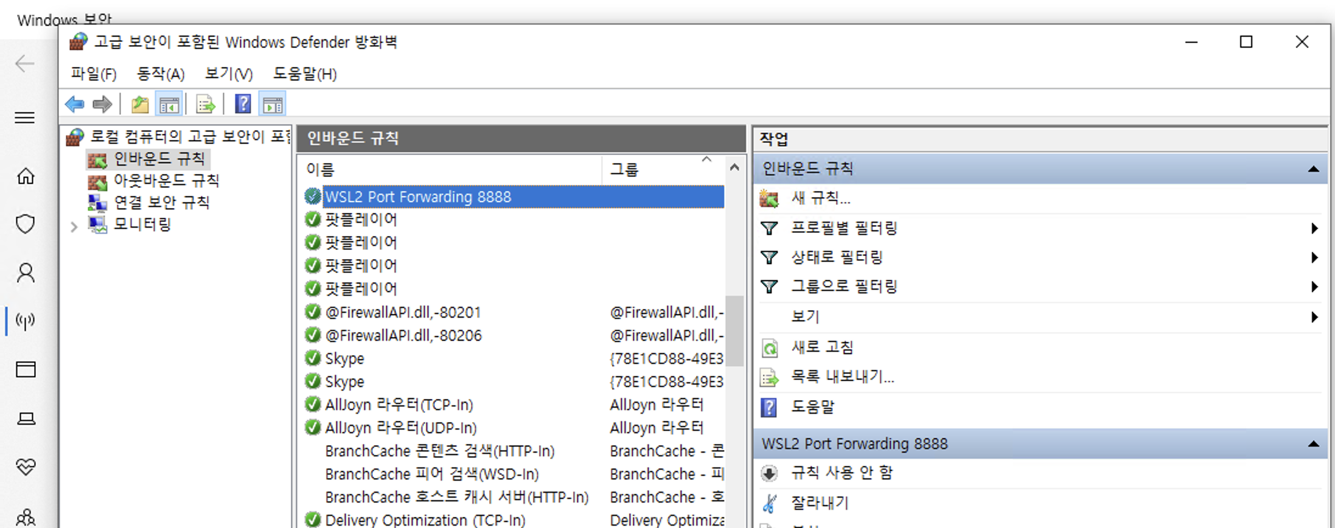Click the 잘라내기 scissors icon
The width and height of the screenshot is (1335, 528).
coord(769,503)
